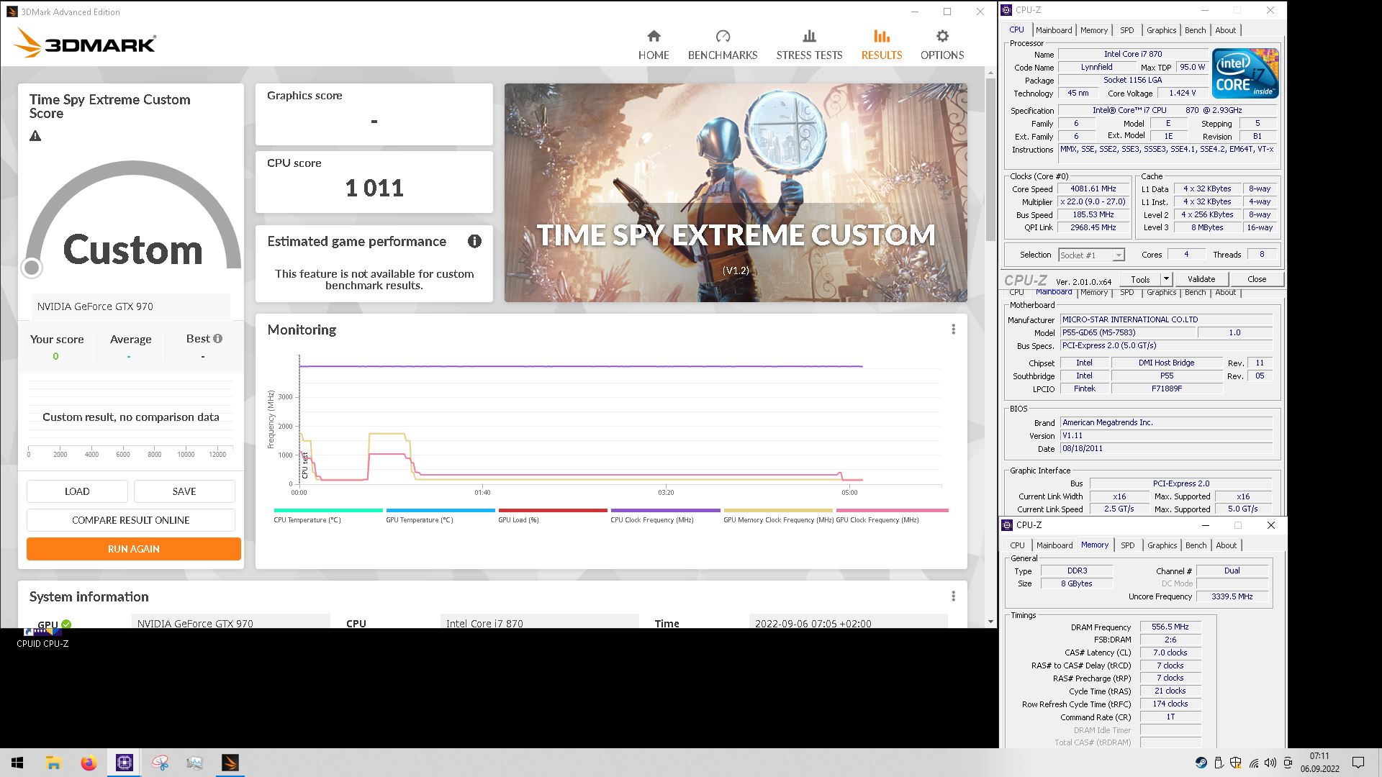Screen dimensions: 1382x777
Task: Open the Options gear in 3DMark
Action: (x=942, y=36)
